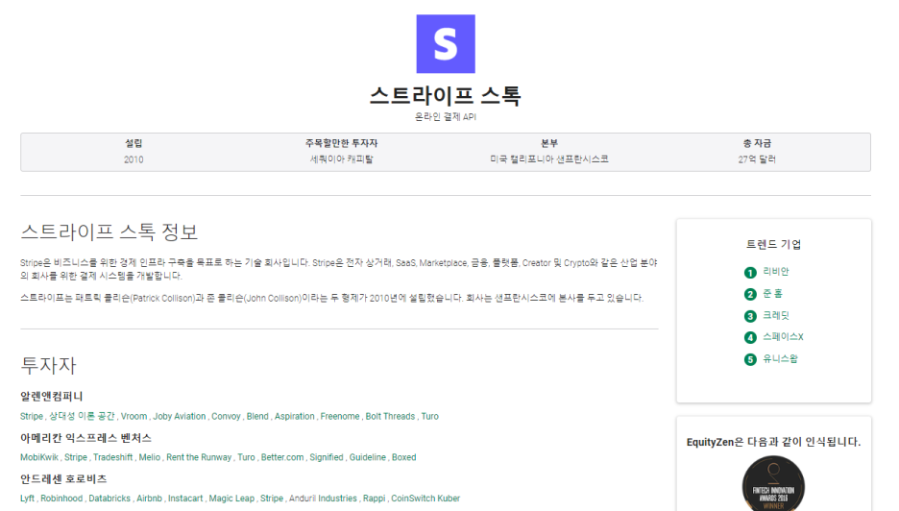
Task: Open Instacart link
Action: pyautogui.click(x=185, y=499)
